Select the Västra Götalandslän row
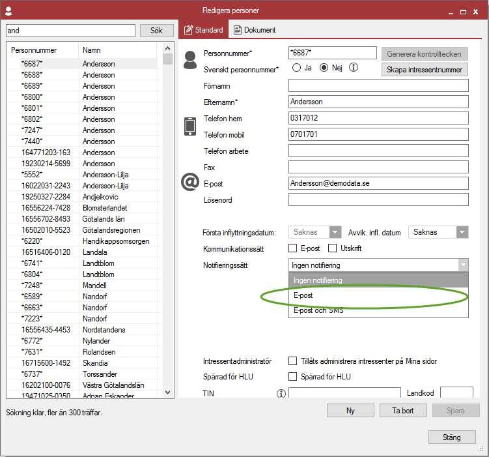The image size is (489, 457). [x=82, y=385]
